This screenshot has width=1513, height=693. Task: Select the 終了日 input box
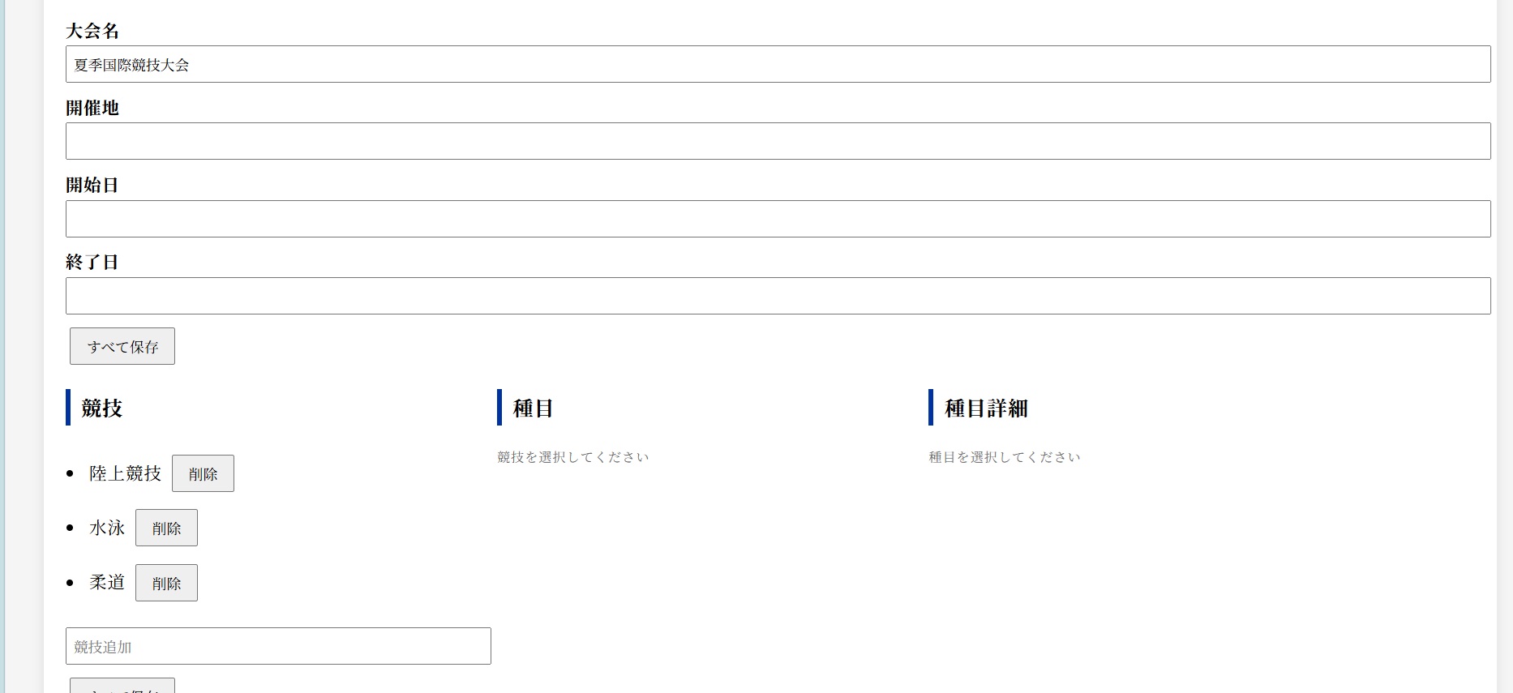(x=778, y=296)
